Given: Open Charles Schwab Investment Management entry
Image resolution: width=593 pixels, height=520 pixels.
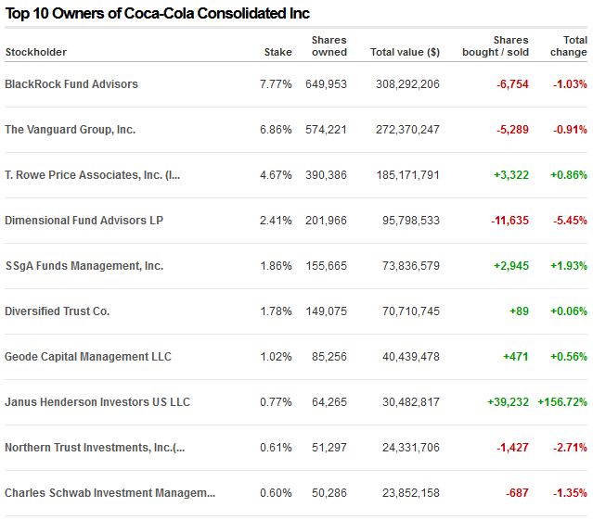Looking at the screenshot, I should coord(110,493).
